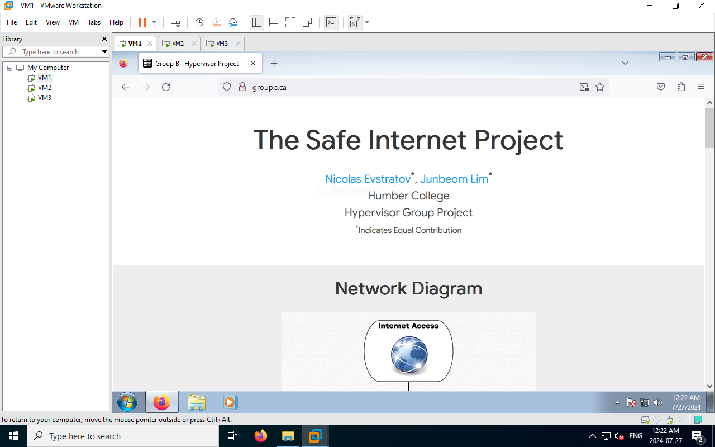This screenshot has width=715, height=447.
Task: Show or hide the console view
Action: click(331, 22)
